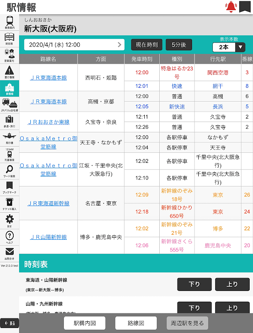Show 下り timetable for 山陽・九州新幹線
This screenshot has height=333, width=253.
(195, 307)
